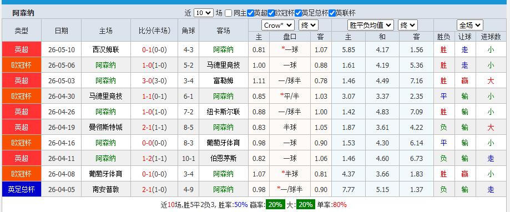Click the green 20% 赢率 badge

point(276,205)
